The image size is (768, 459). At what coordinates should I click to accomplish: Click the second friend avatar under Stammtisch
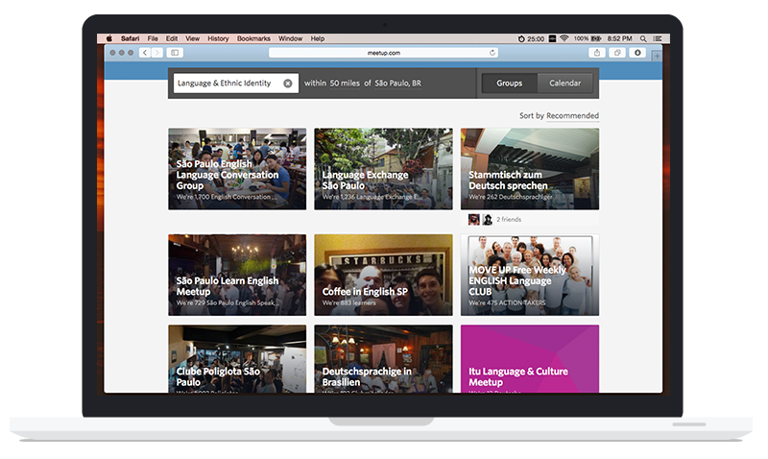[x=488, y=220]
